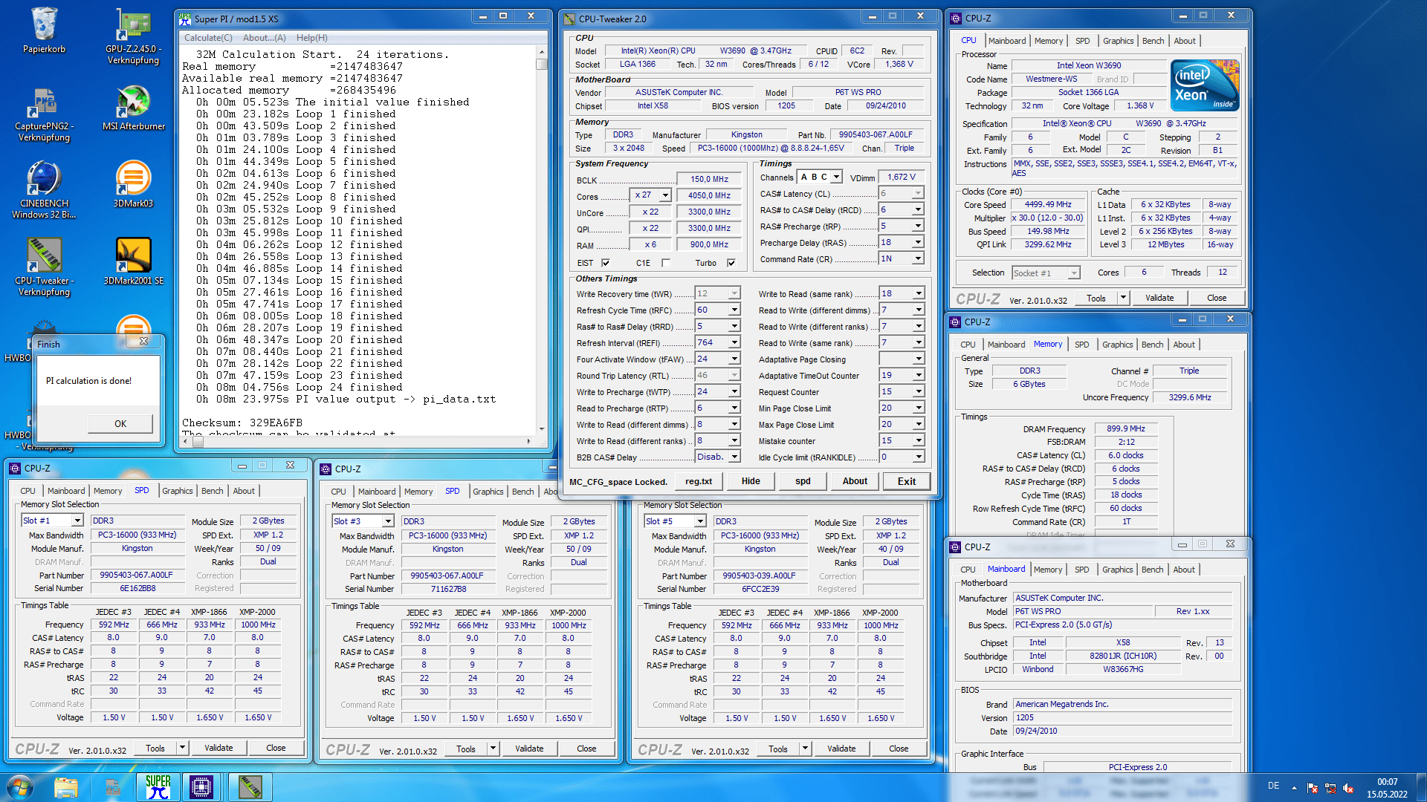Click the reg.txt button in CPU-Tweaker
The height and width of the screenshot is (802, 1427).
pos(699,481)
